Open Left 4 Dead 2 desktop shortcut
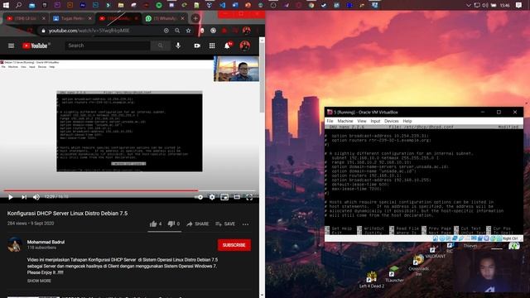Image resolution: width=530 pixels, height=298 pixels. tap(372, 280)
